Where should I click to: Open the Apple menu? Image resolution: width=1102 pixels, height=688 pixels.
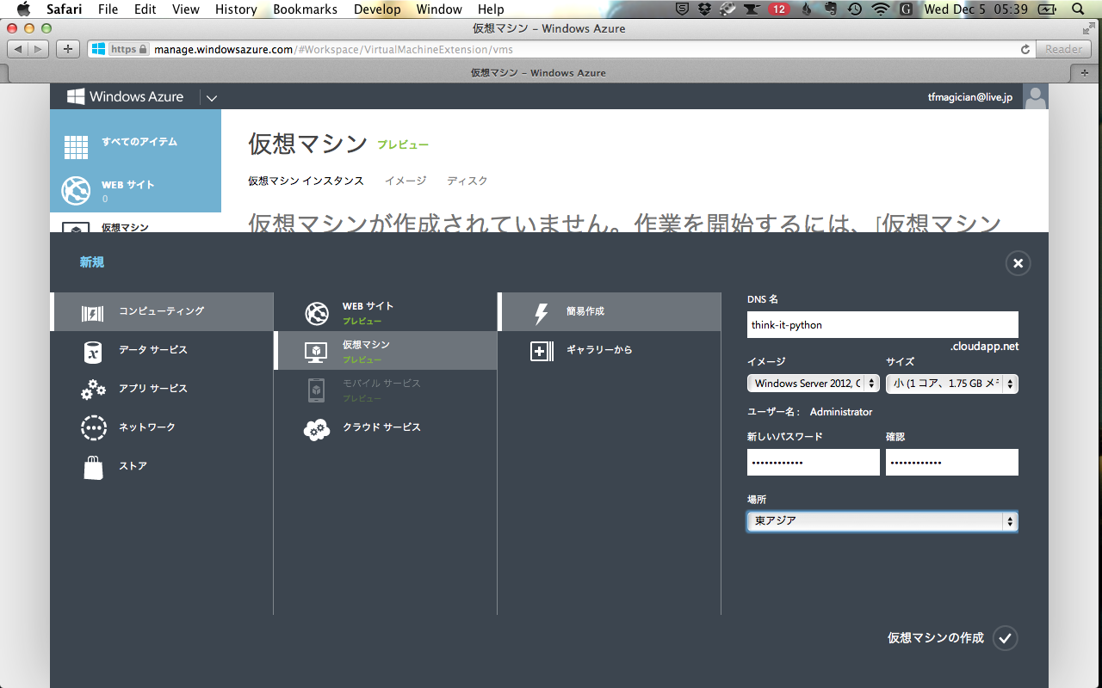pos(23,9)
